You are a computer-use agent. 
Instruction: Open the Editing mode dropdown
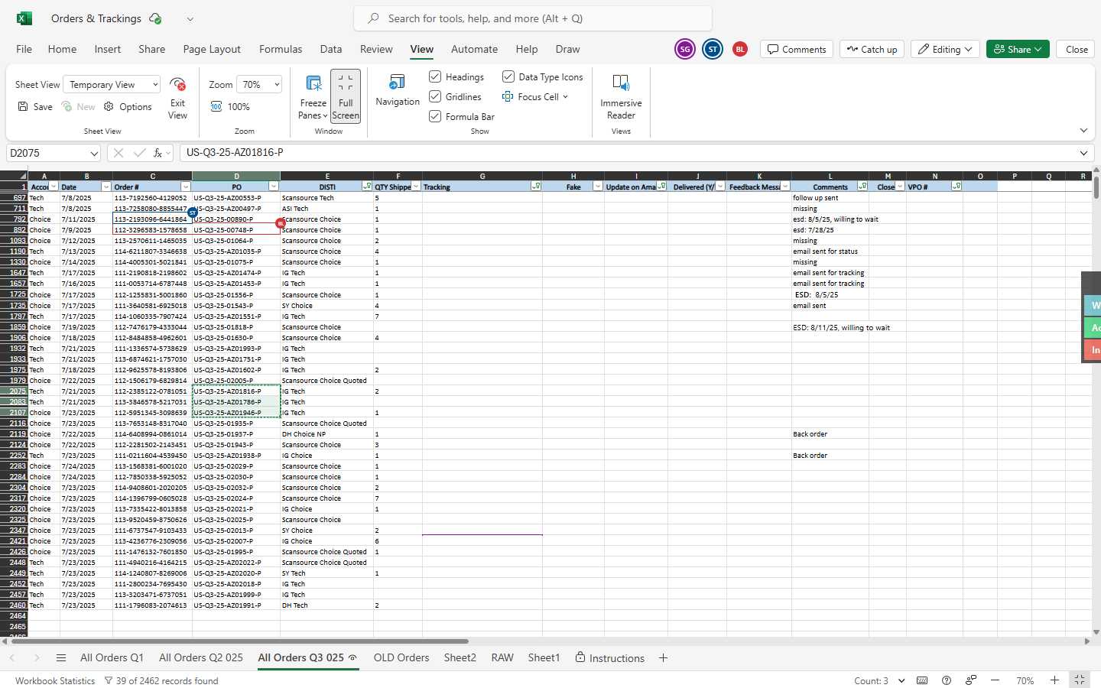point(946,49)
